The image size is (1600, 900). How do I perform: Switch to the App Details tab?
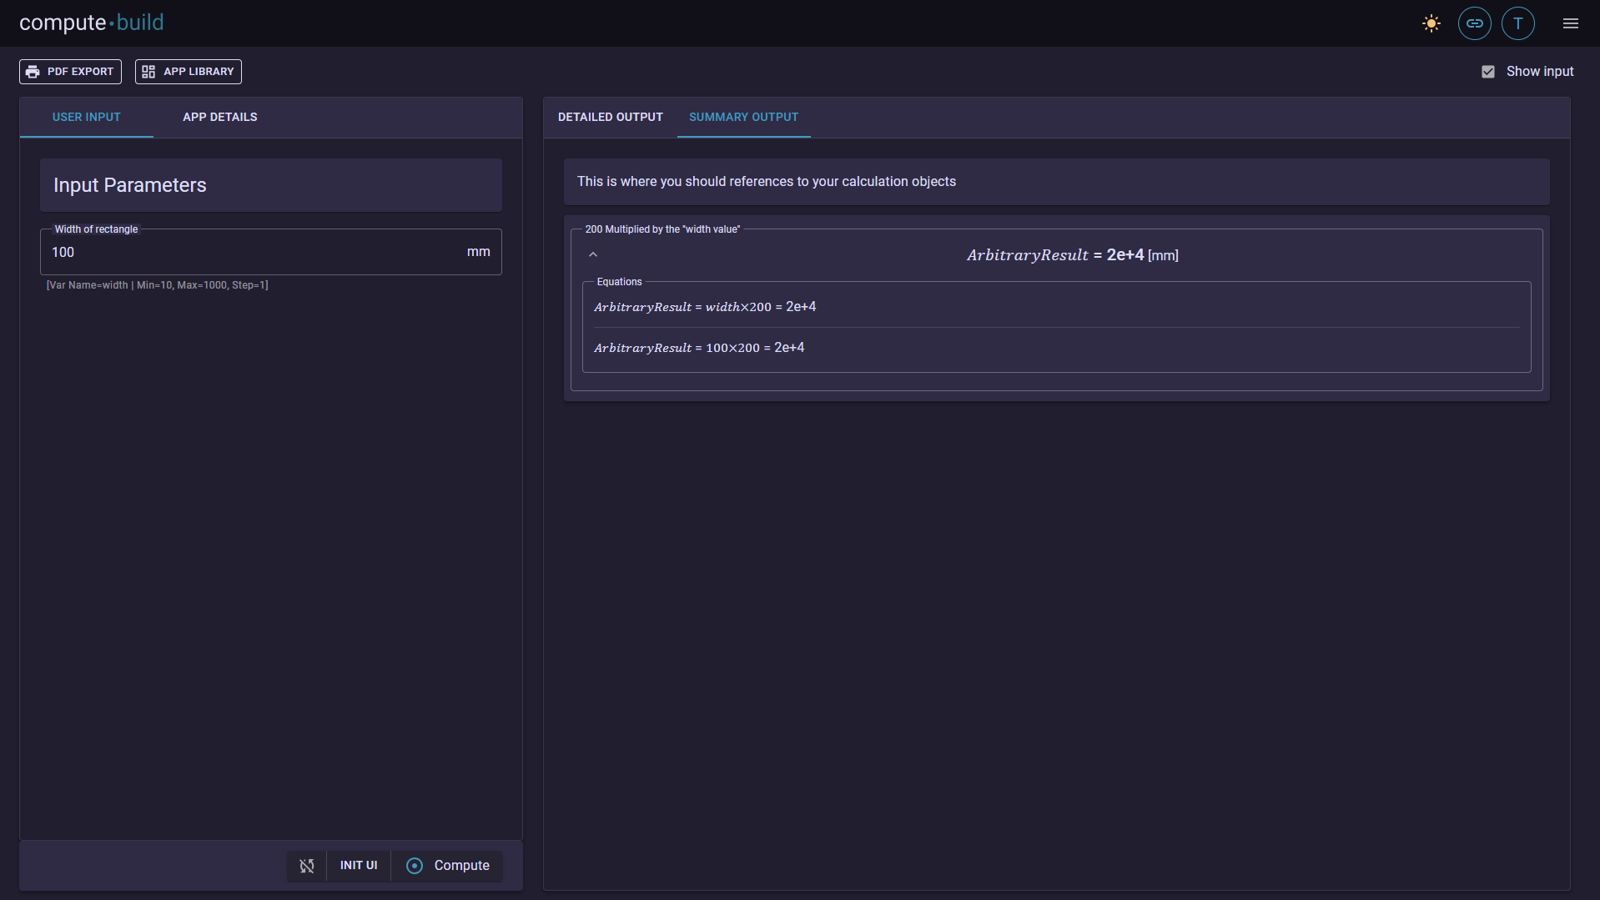[x=219, y=117]
